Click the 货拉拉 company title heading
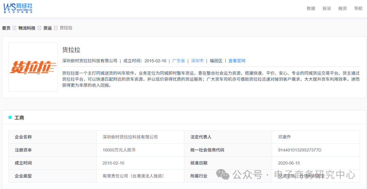This screenshot has width=367, height=189. coord(71,50)
